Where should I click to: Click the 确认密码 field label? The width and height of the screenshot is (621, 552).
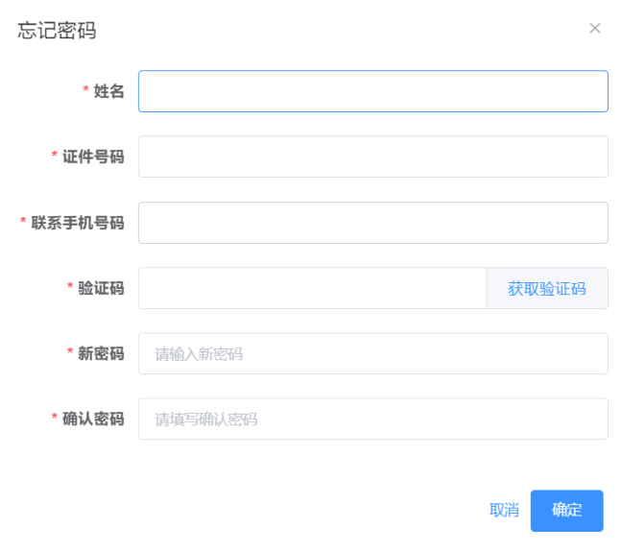point(93,419)
